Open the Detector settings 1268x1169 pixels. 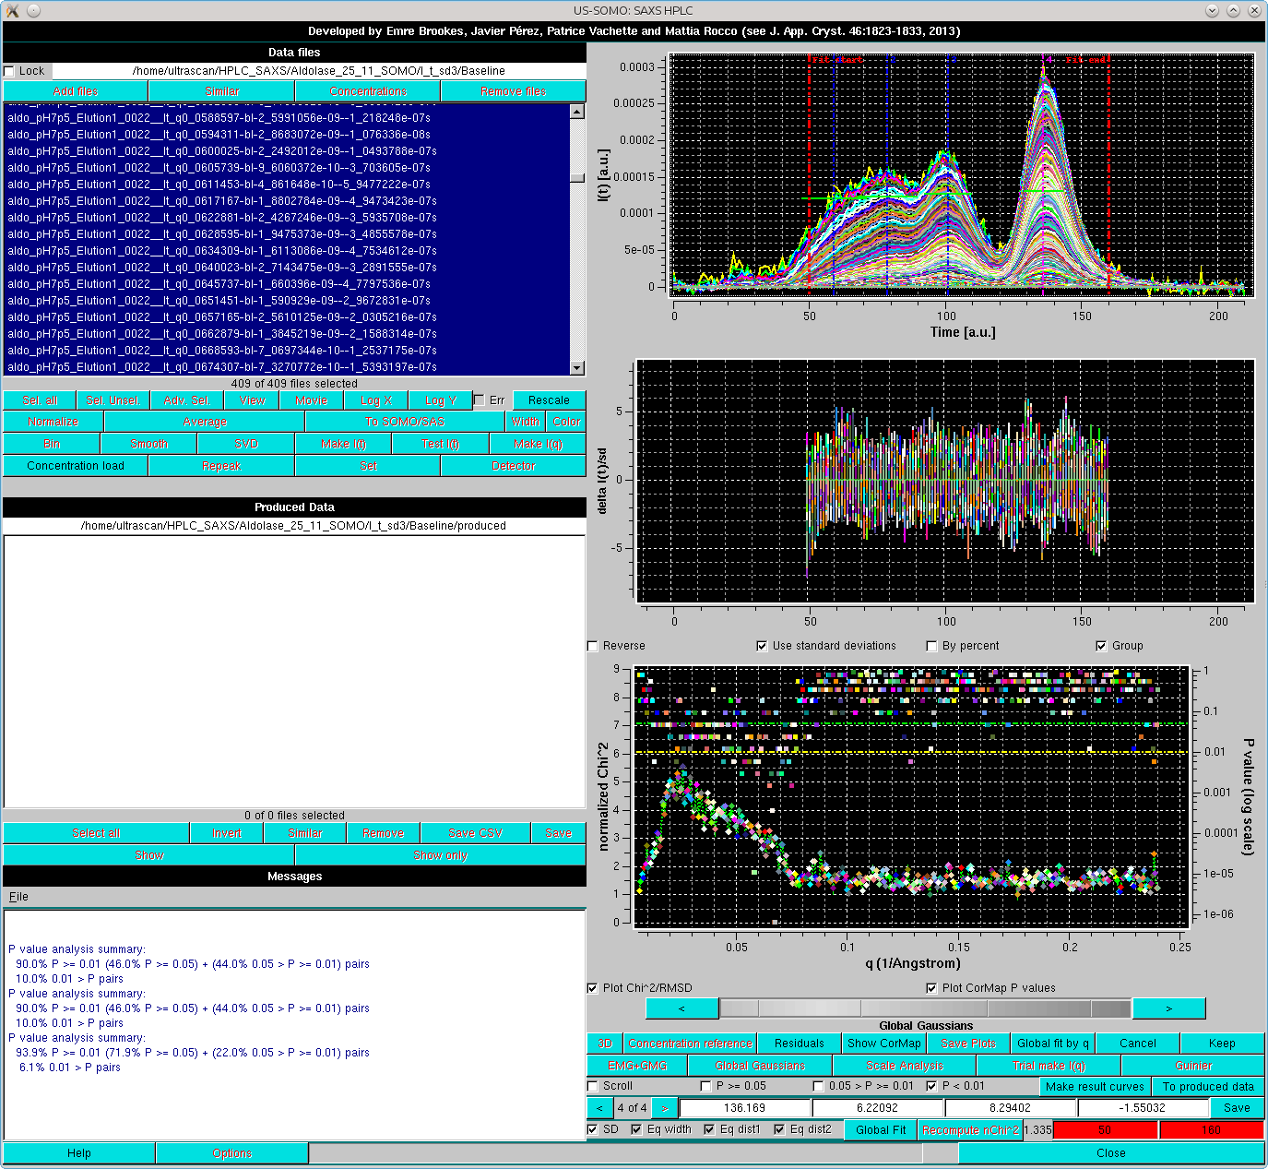pyautogui.click(x=513, y=465)
